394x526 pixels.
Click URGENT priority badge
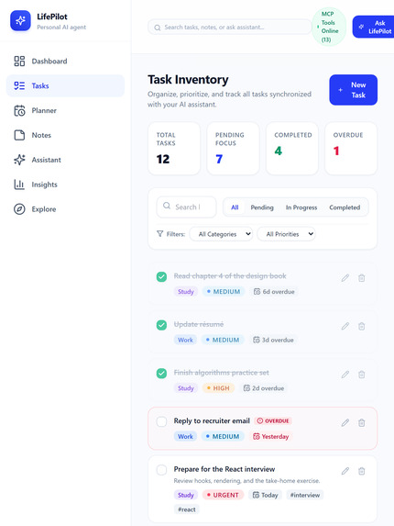tap(223, 495)
